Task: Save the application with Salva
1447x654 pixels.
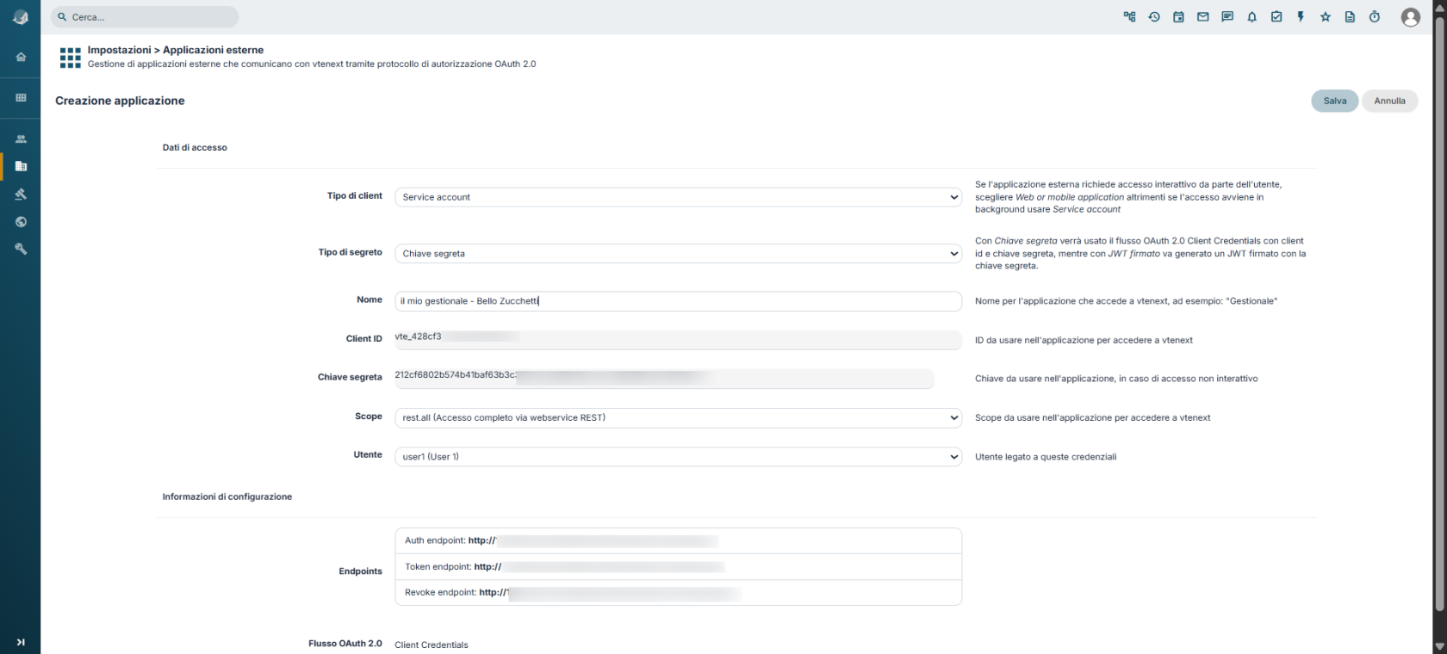Action: [1334, 101]
